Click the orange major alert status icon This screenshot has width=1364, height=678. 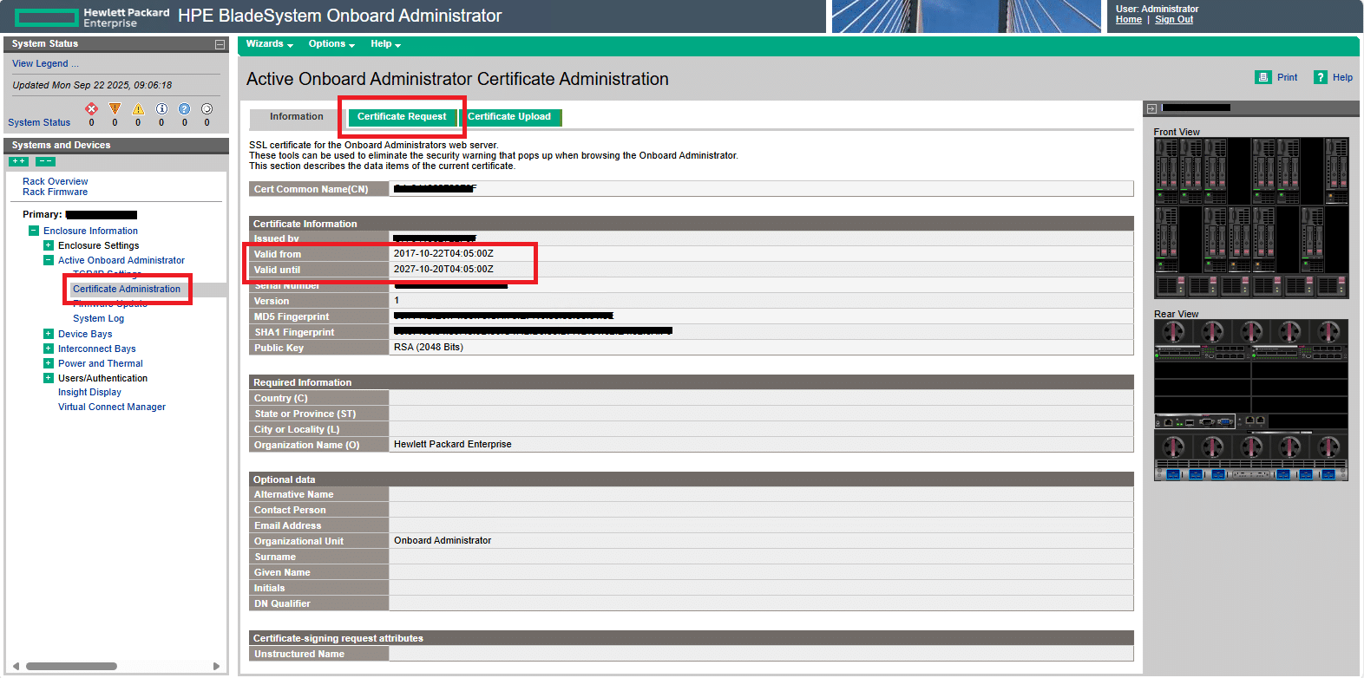[x=115, y=108]
